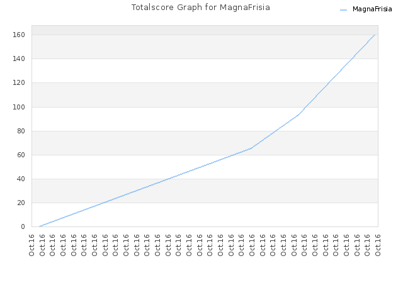403x302 pixels.
Task: Click the y-axis label 40
Action: coord(21,179)
